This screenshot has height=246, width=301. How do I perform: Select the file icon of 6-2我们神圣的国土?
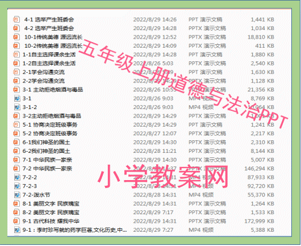(x=16, y=151)
